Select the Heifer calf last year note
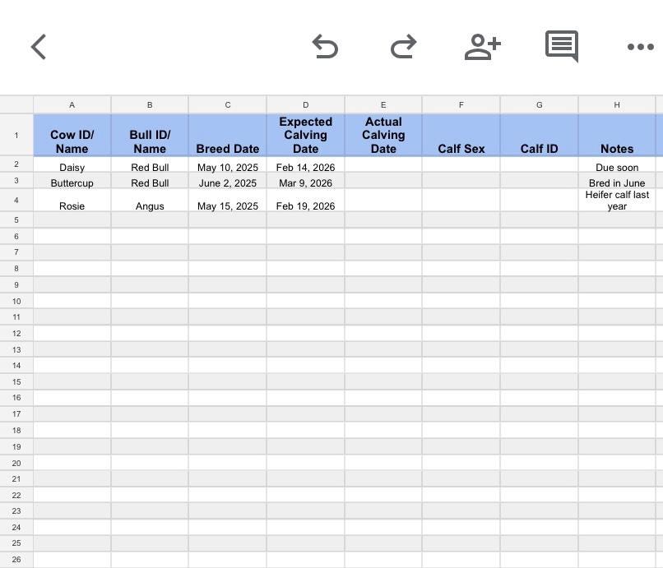 617,200
